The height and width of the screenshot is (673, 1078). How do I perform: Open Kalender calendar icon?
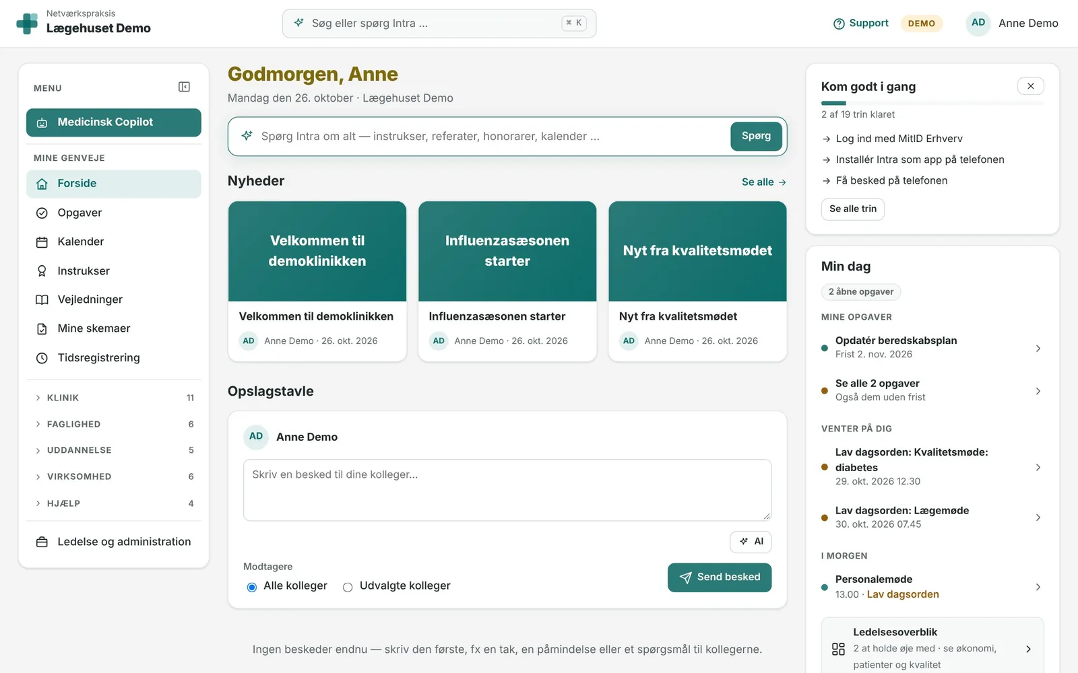(42, 242)
